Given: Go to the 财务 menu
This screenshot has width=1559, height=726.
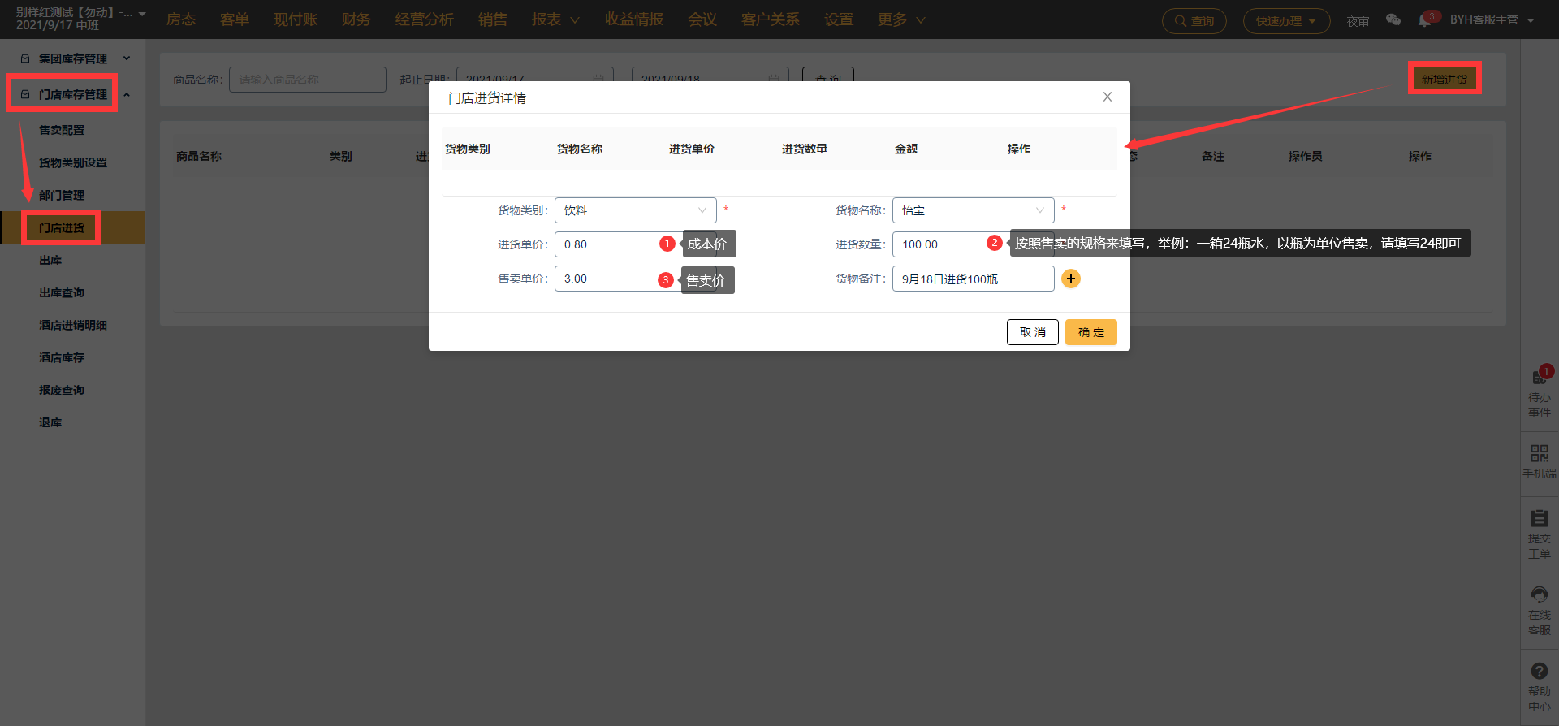Looking at the screenshot, I should coord(356,19).
